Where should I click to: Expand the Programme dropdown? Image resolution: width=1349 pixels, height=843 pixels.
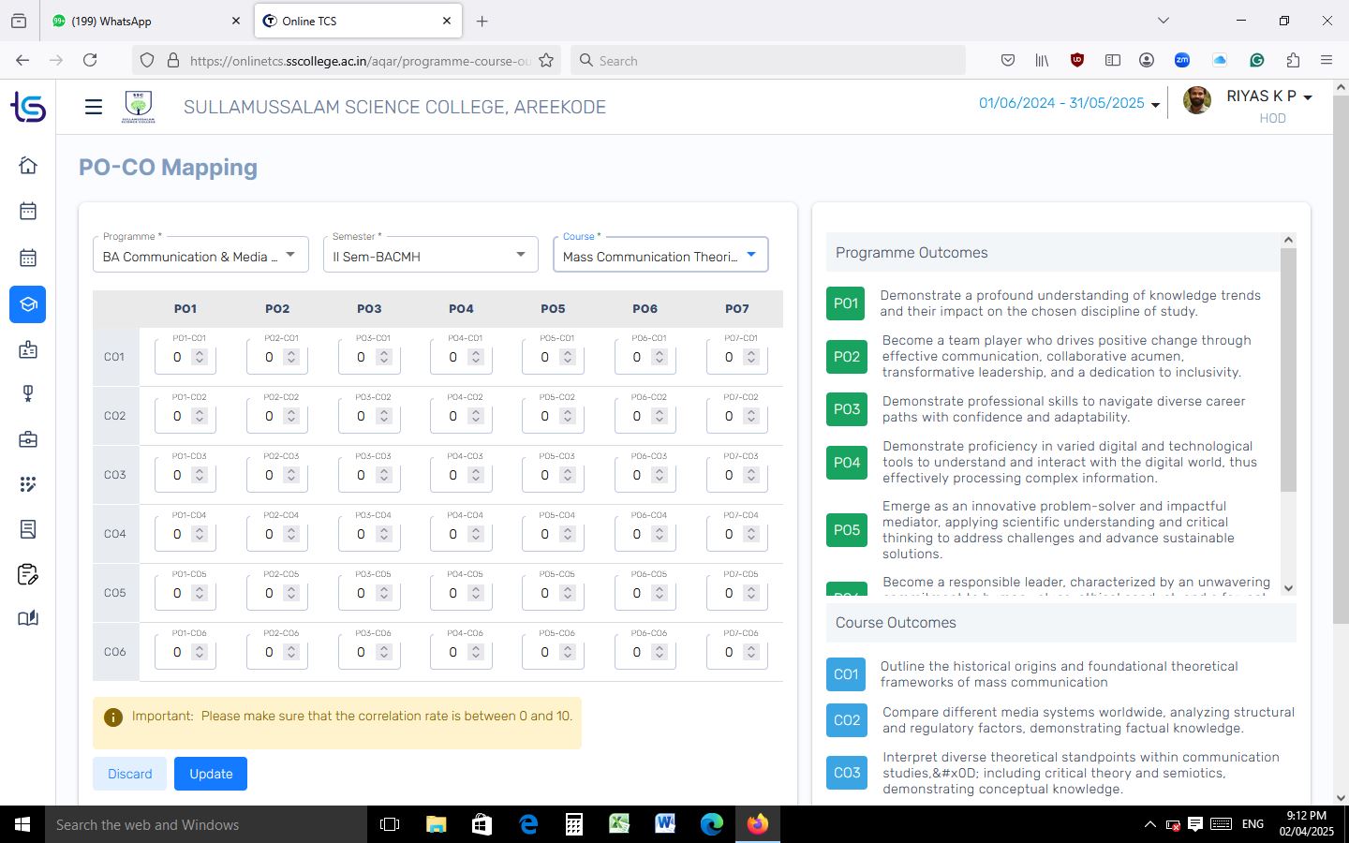tap(200, 256)
